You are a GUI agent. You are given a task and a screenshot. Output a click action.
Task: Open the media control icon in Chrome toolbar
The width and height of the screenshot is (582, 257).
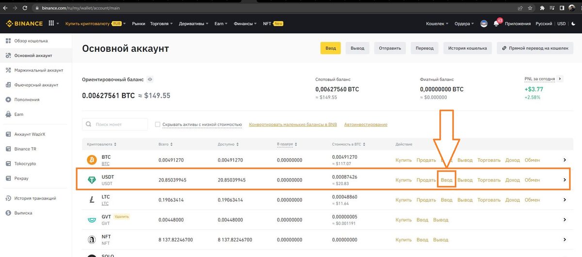(552, 8)
